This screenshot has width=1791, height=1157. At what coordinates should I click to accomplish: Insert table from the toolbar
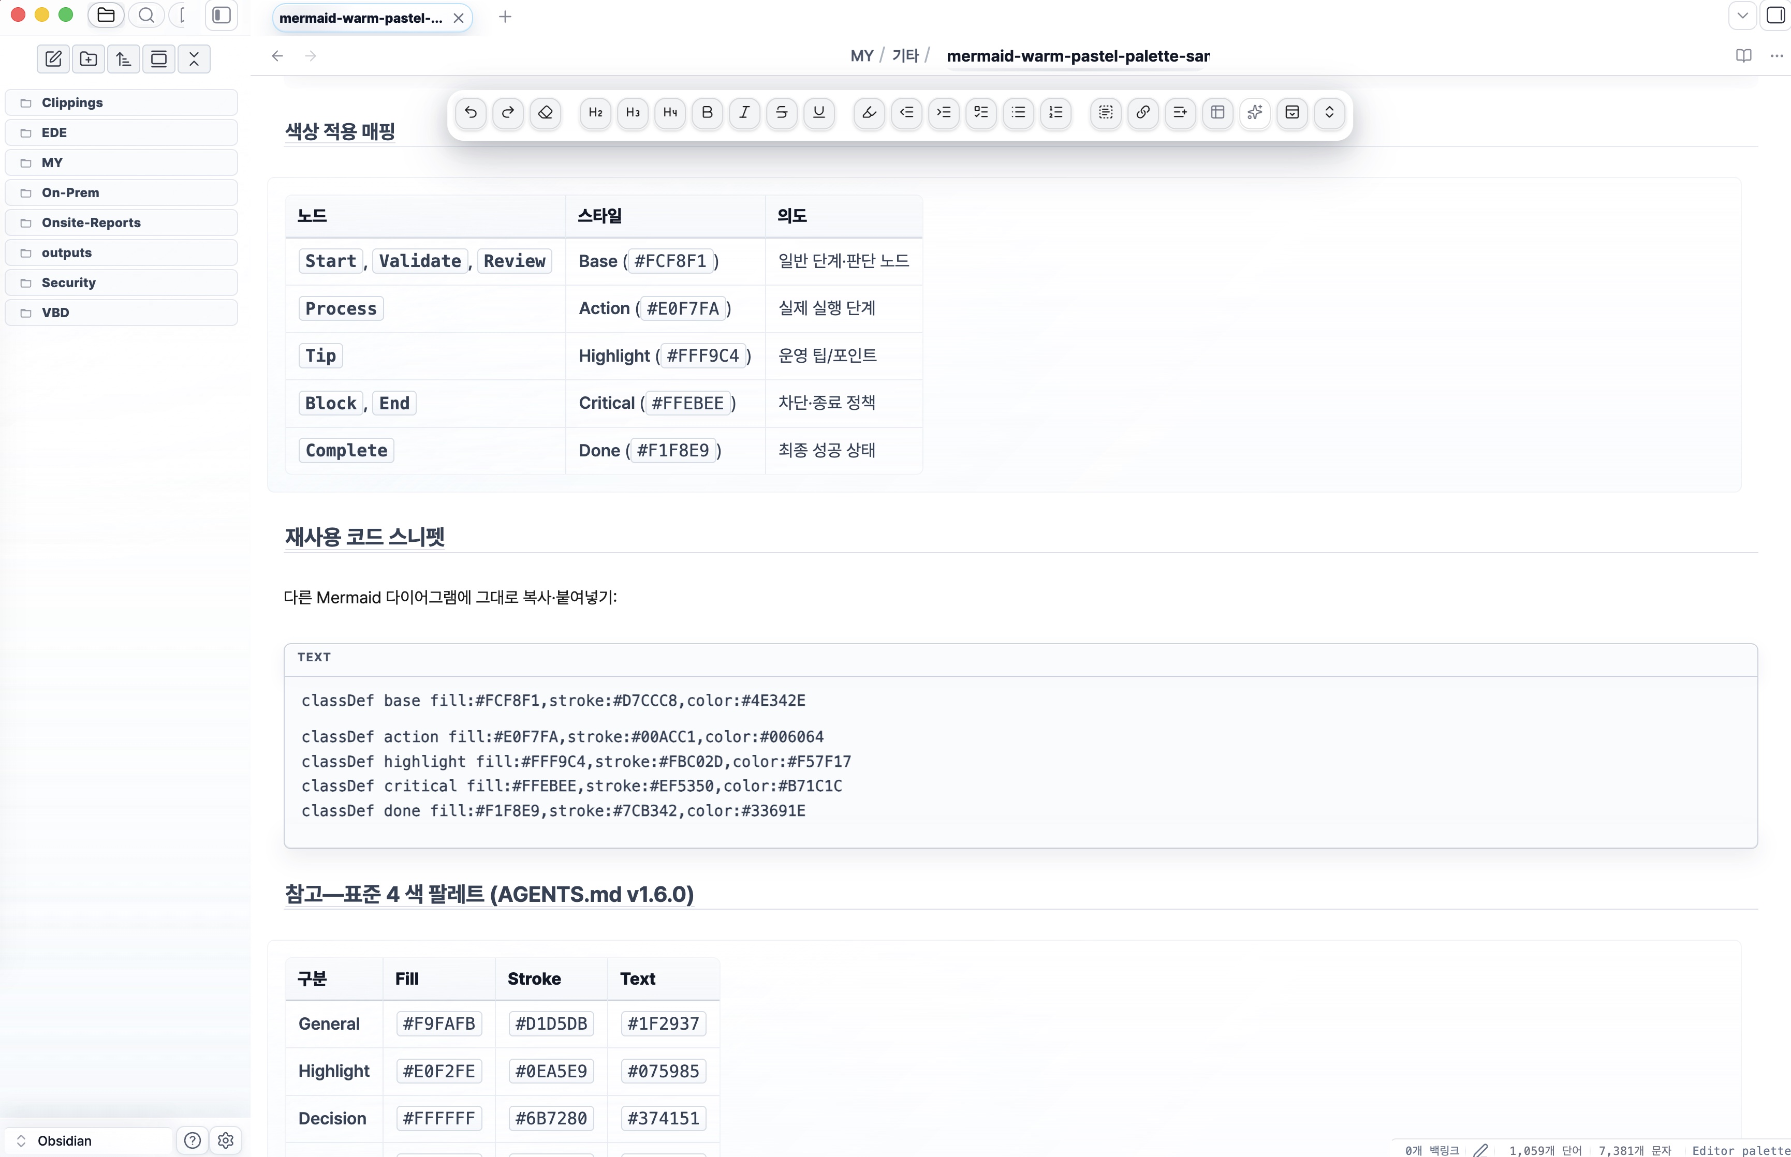point(1219,113)
